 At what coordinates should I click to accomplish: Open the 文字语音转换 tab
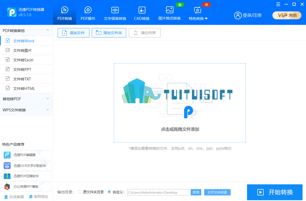pyautogui.click(x=115, y=13)
